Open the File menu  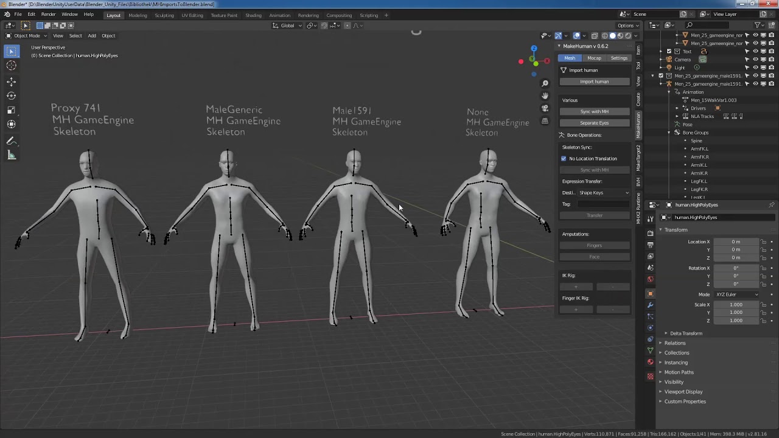coord(18,15)
